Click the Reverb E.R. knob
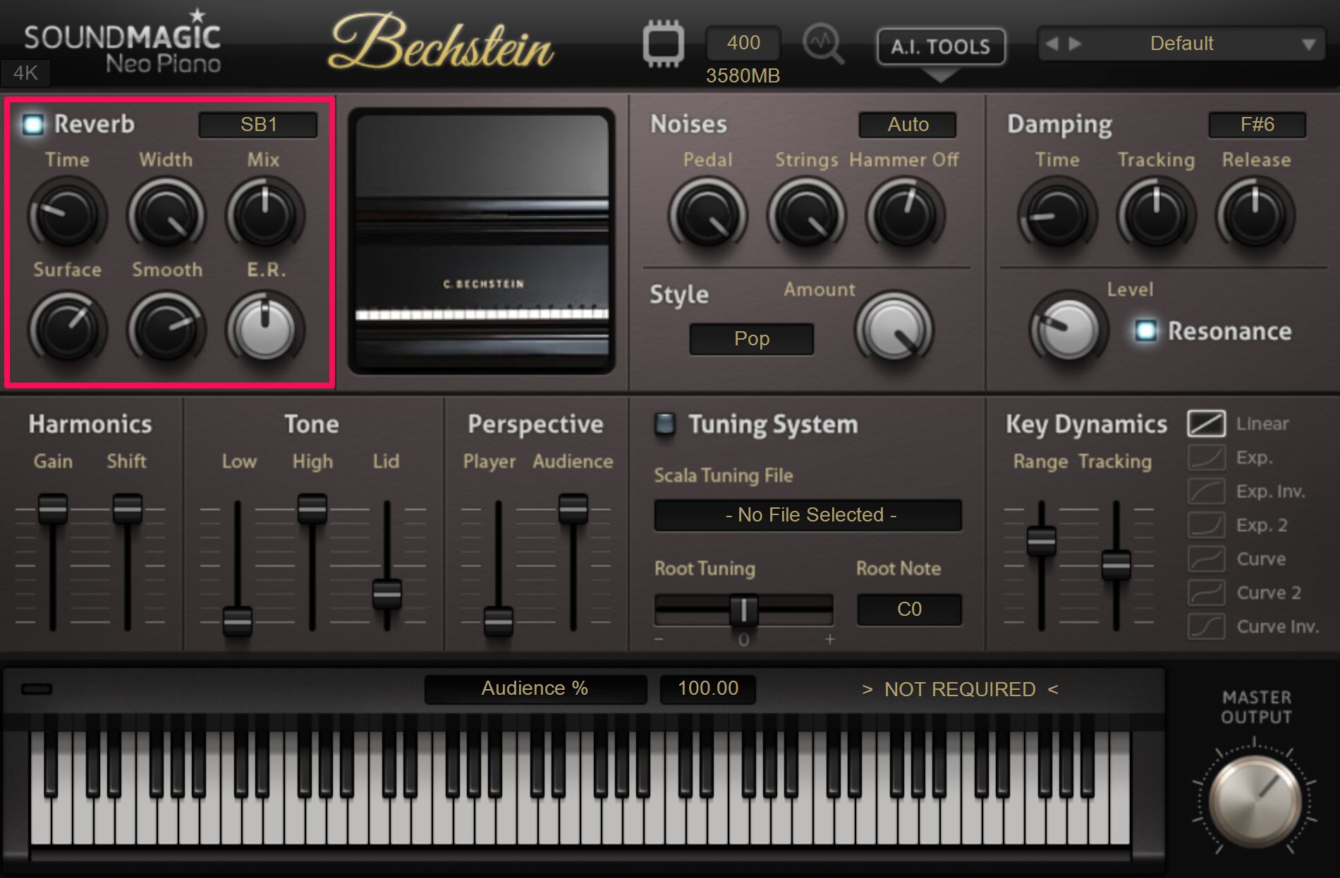1340x878 pixels. pyautogui.click(x=264, y=329)
